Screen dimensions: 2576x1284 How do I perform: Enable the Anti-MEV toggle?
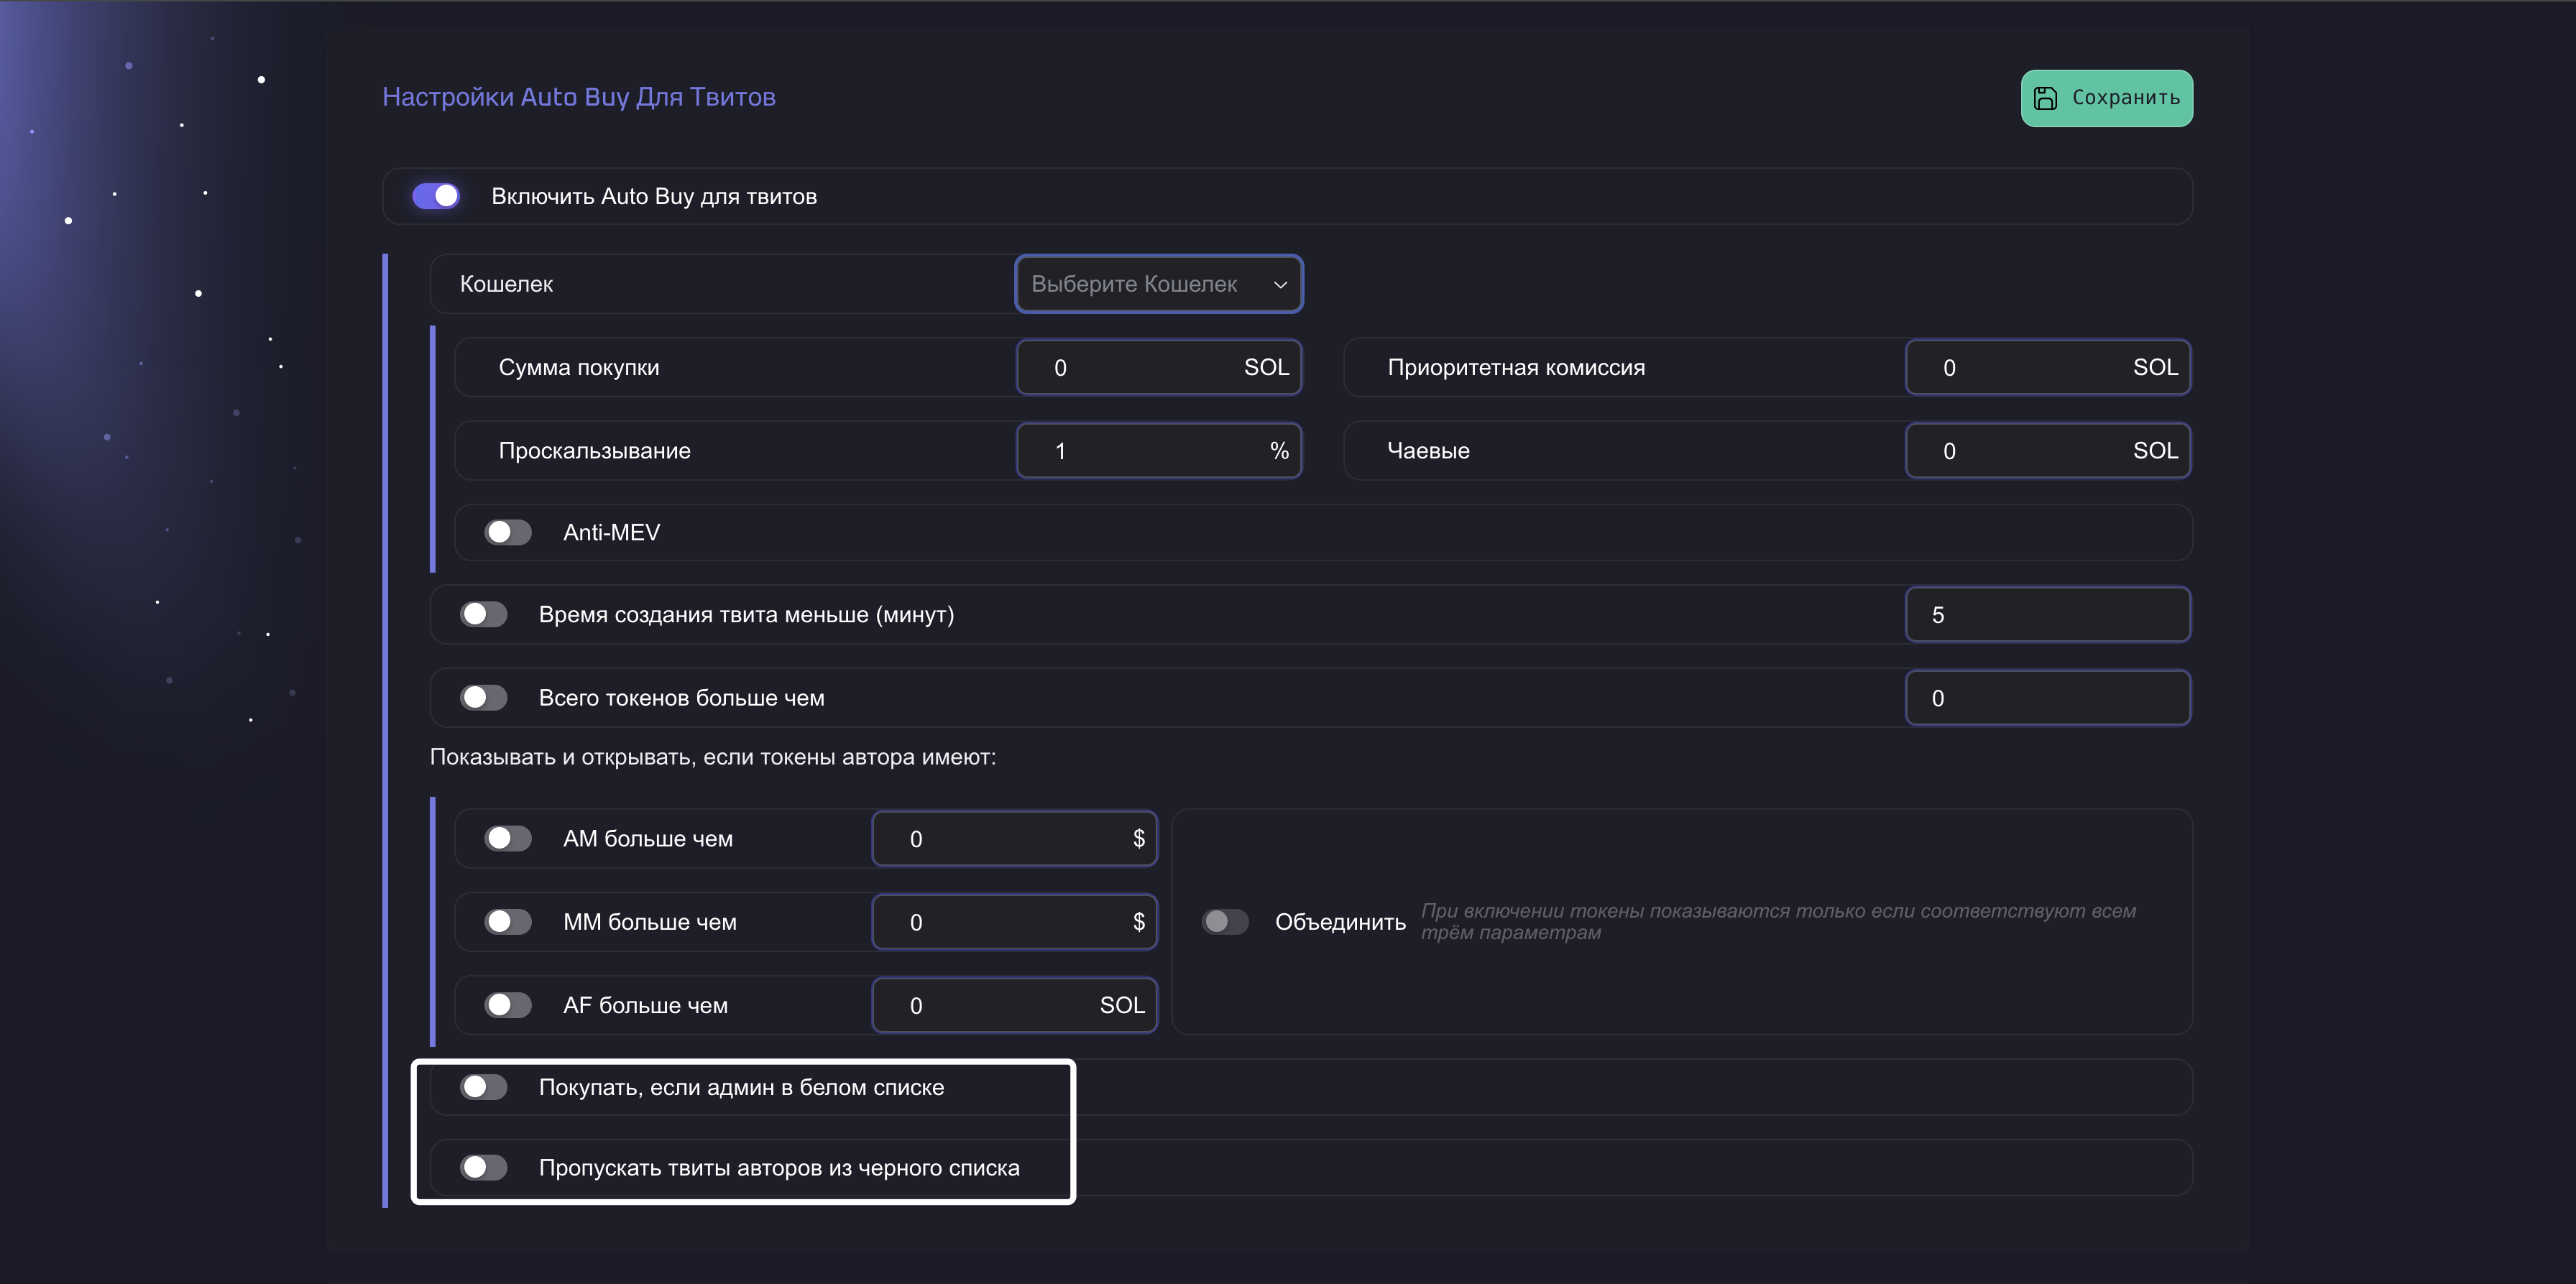pyautogui.click(x=508, y=532)
